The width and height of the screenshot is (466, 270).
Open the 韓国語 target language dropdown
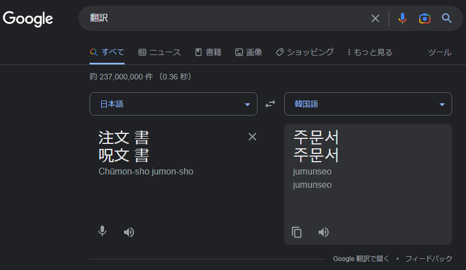point(368,104)
